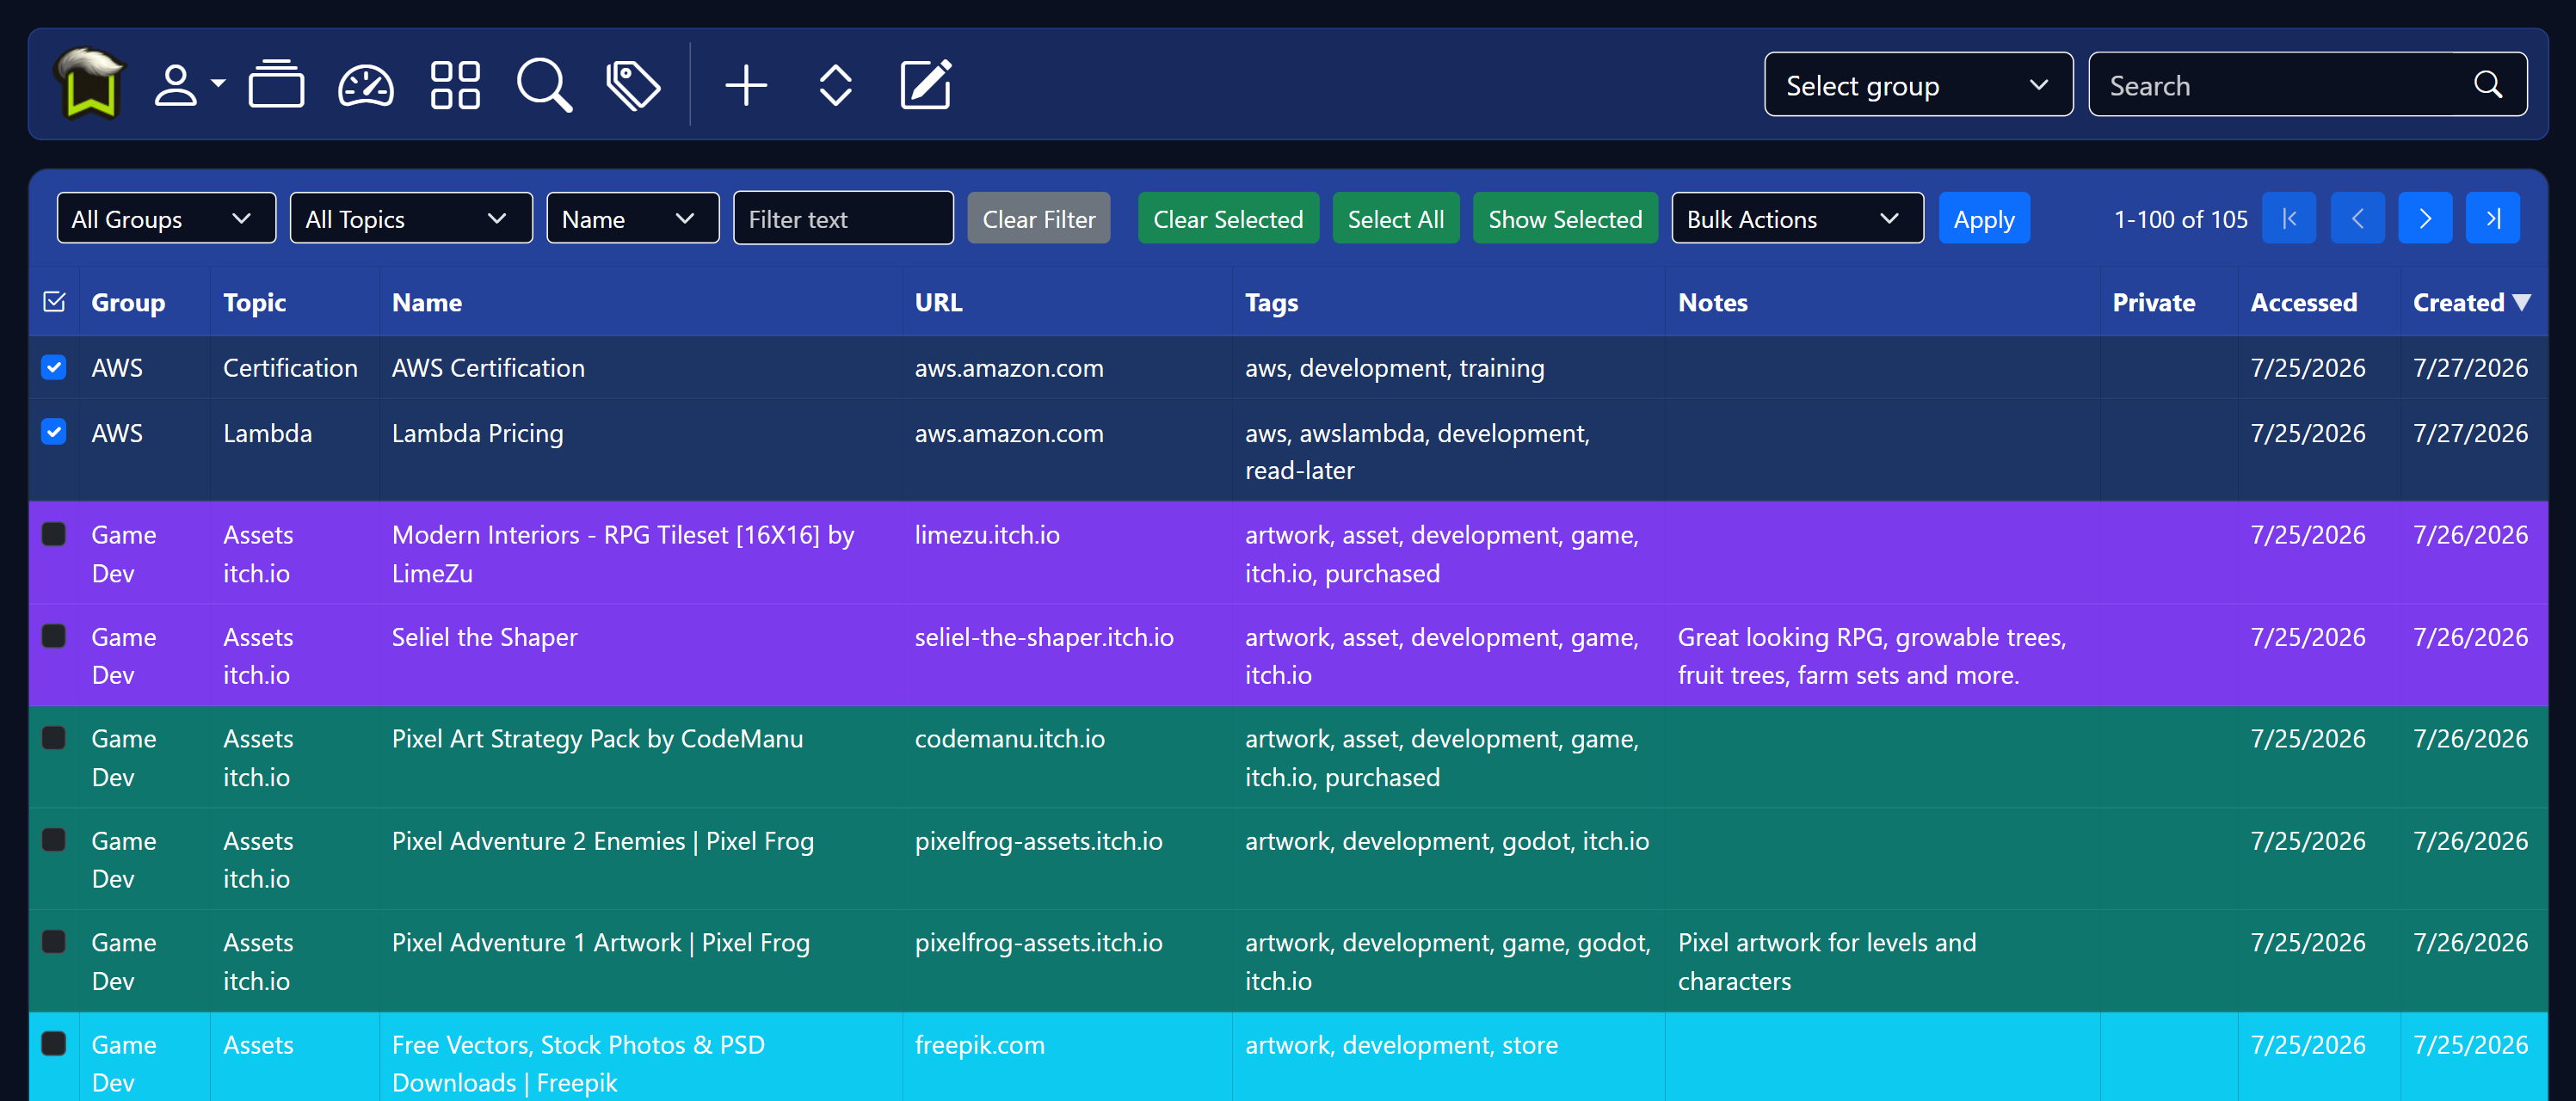Add a new bookmark with plus icon
The height and width of the screenshot is (1101, 2576).
(x=746, y=85)
